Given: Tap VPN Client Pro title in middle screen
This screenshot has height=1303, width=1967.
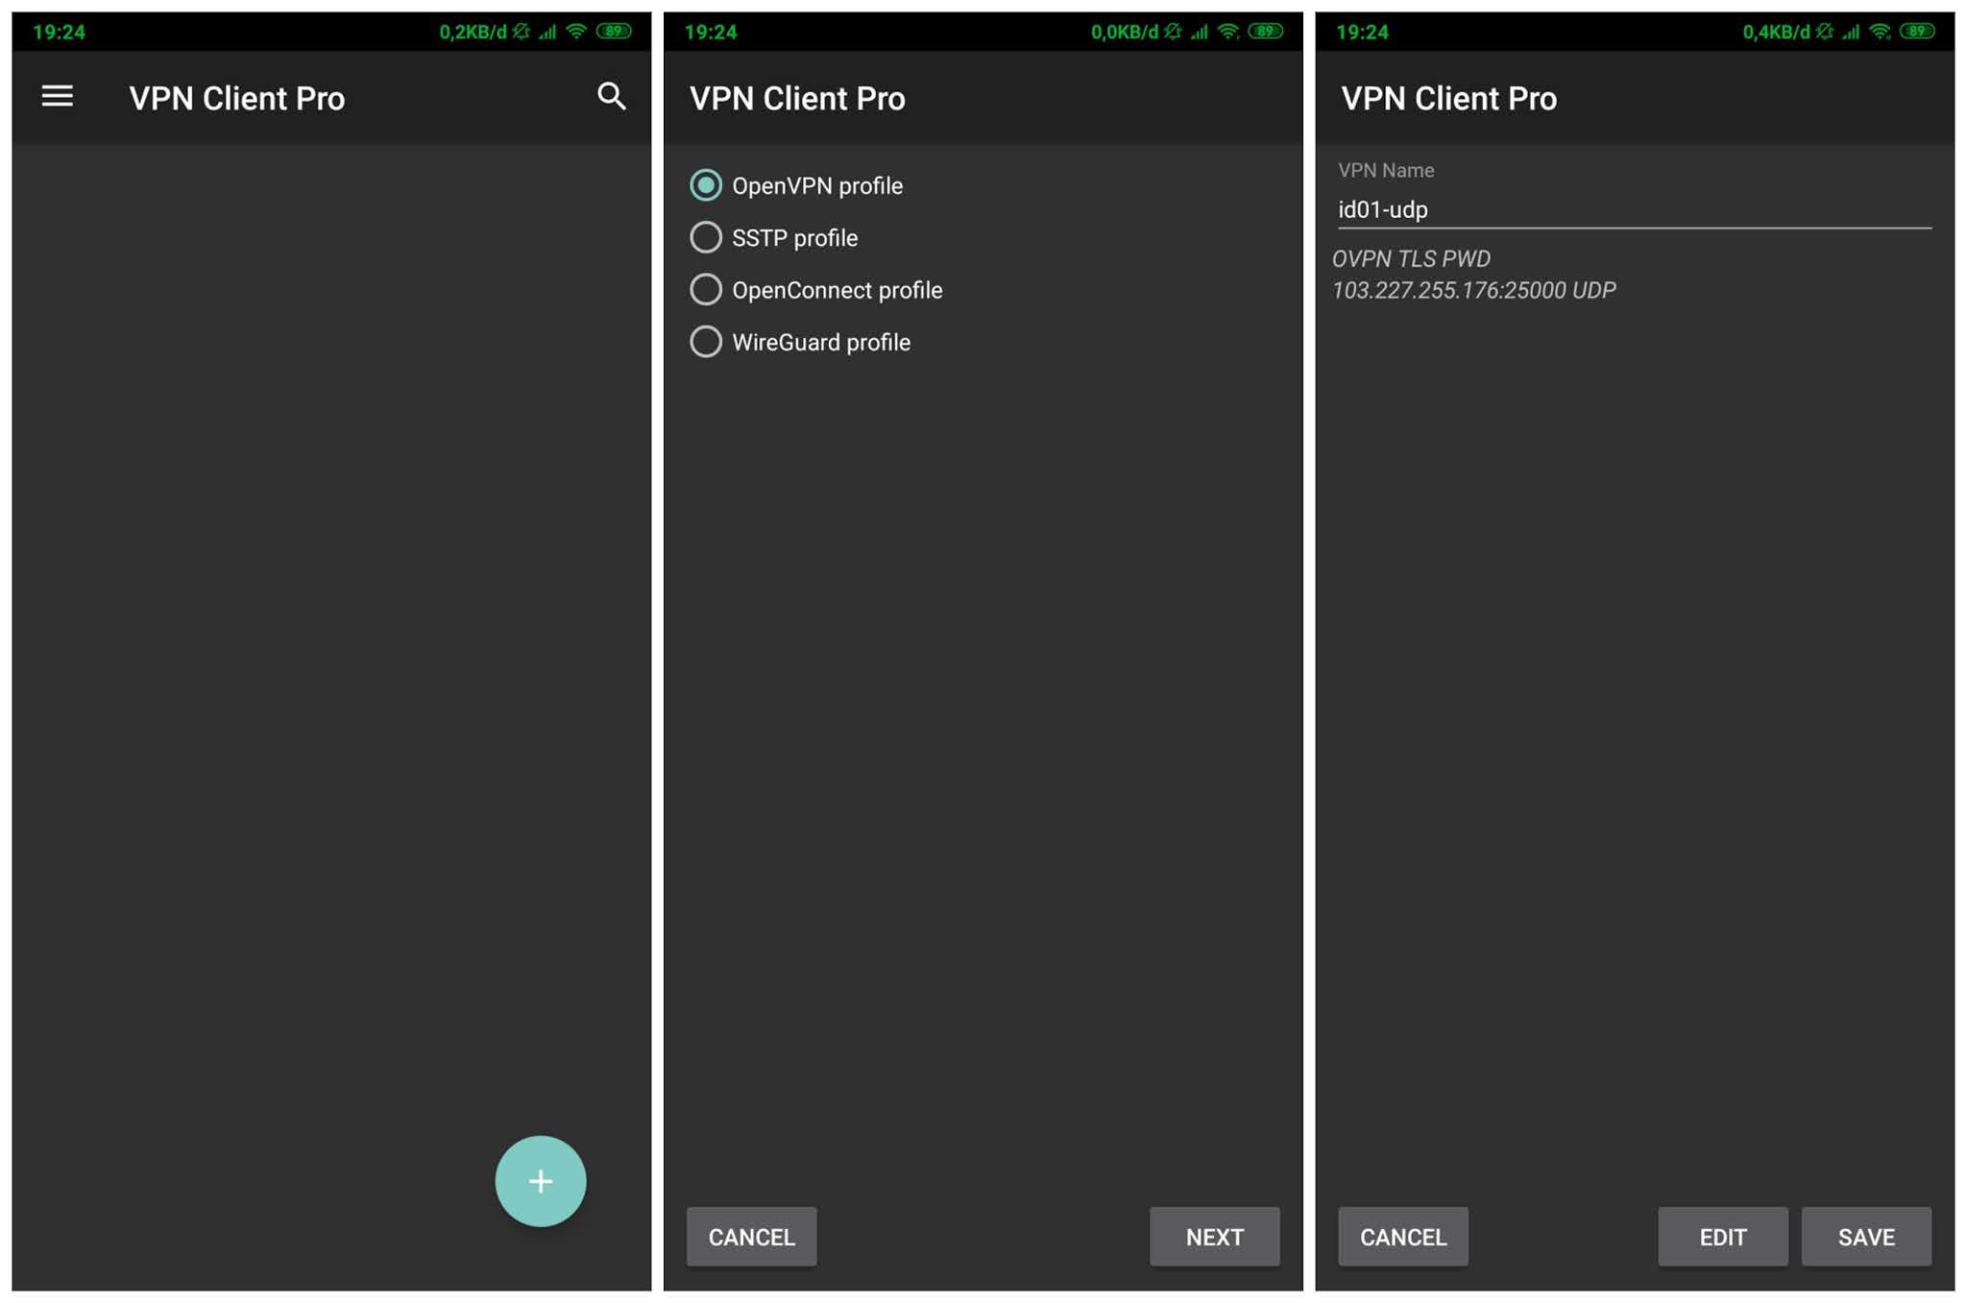Looking at the screenshot, I should 797,98.
